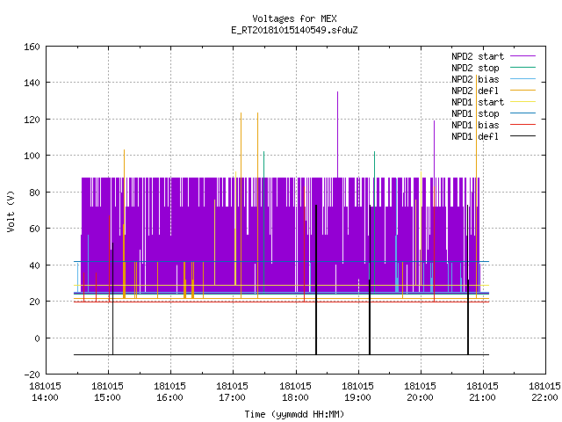Click the 'NPD2 defl' legend label
Viewport: 562px width, 422px height.
[475, 91]
